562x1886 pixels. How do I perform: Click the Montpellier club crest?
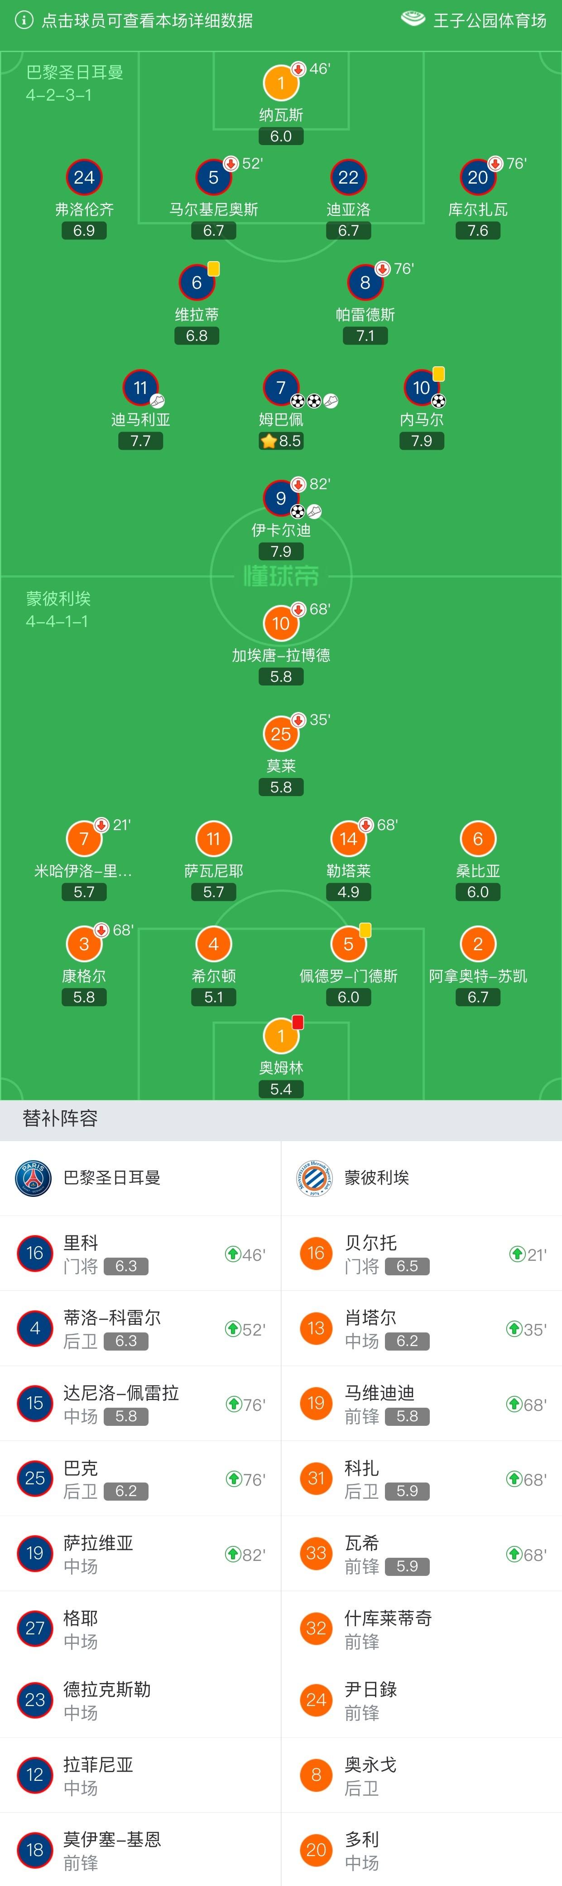pos(315,1178)
